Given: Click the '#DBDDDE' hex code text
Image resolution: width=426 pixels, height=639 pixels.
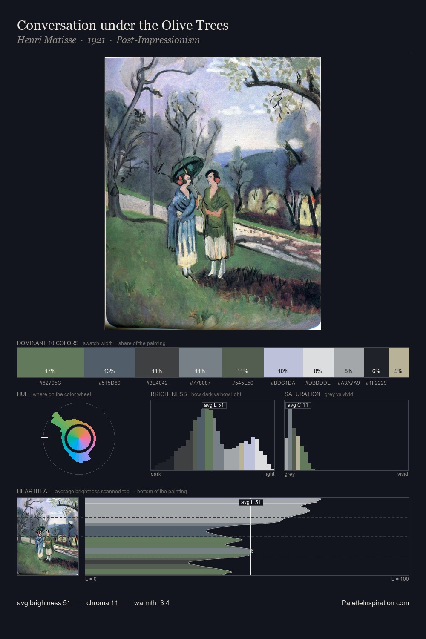Looking at the screenshot, I should [x=318, y=383].
